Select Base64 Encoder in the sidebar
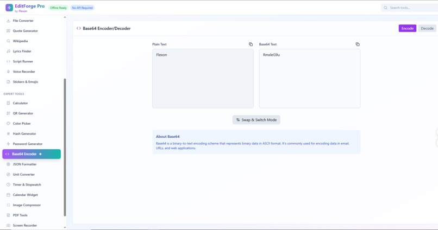The height and width of the screenshot is (230, 438). point(32,154)
